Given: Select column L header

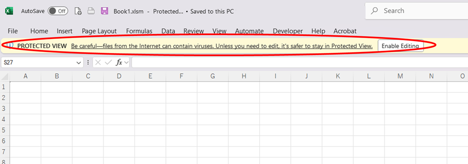Looking at the screenshot, I should pos(369,76).
